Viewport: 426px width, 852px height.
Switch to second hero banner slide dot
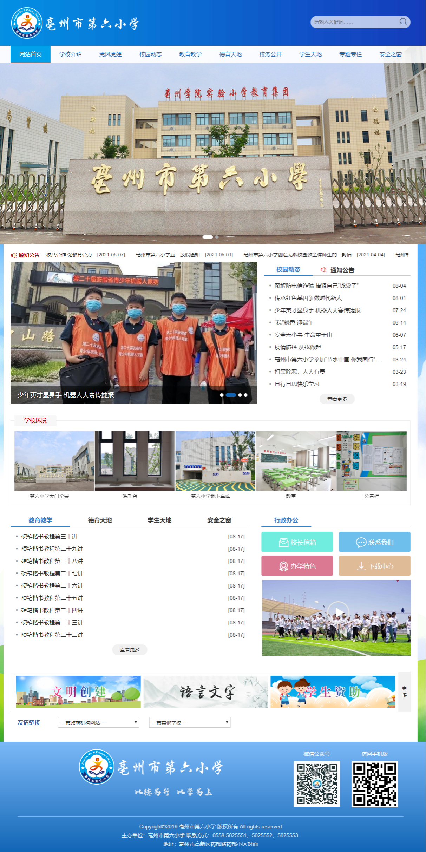217,237
